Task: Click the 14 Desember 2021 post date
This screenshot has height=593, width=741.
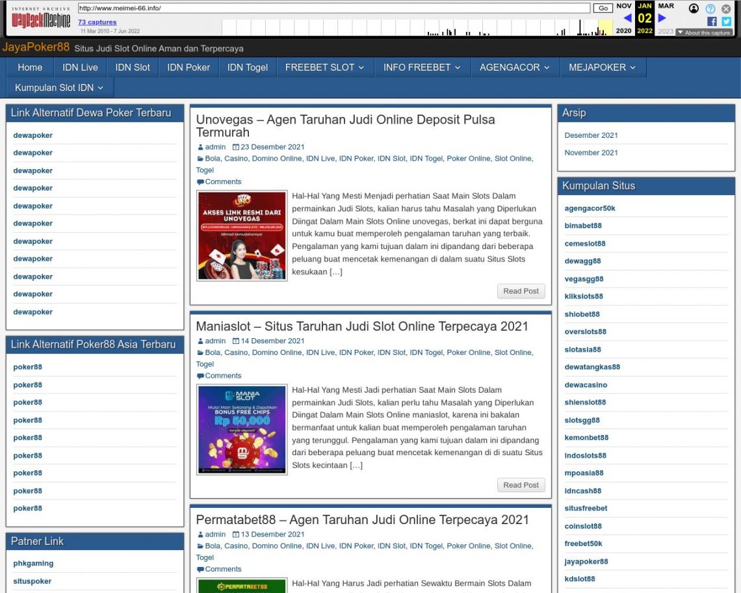Action: tap(273, 341)
